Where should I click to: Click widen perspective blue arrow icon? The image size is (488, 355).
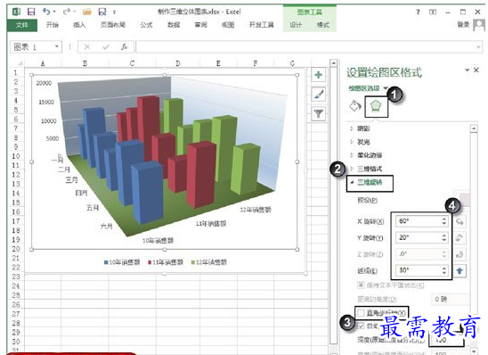pyautogui.click(x=460, y=270)
